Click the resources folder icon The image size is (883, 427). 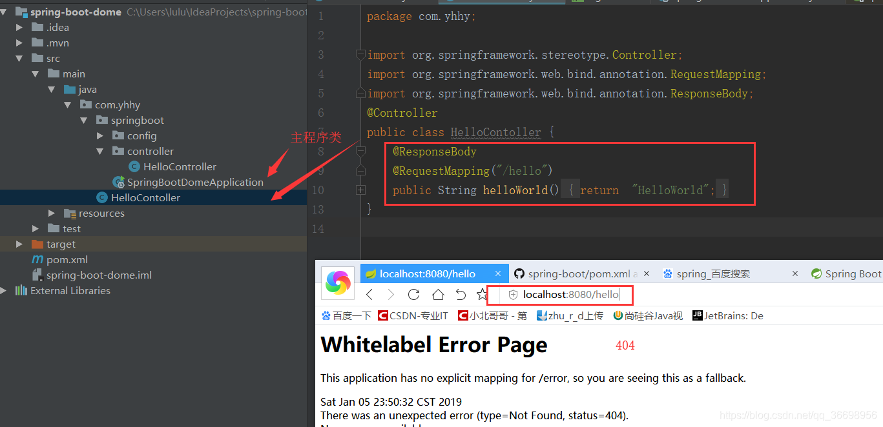[x=70, y=213]
